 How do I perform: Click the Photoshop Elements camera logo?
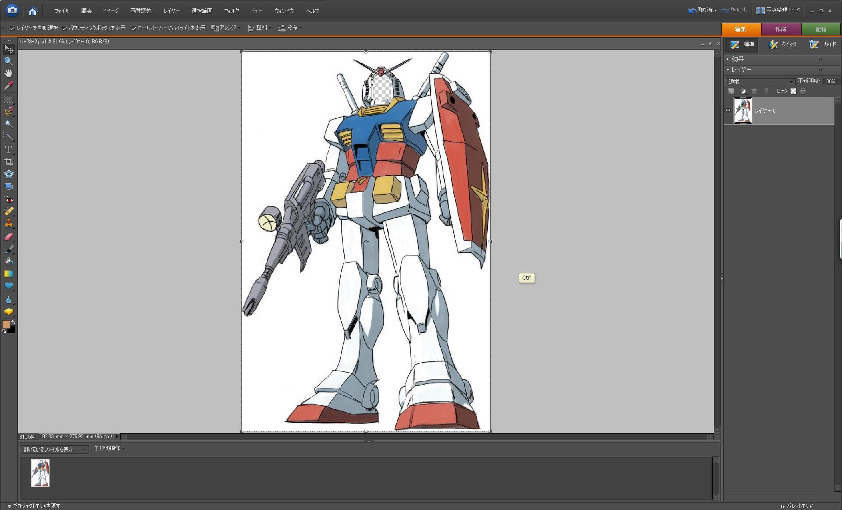[12, 10]
